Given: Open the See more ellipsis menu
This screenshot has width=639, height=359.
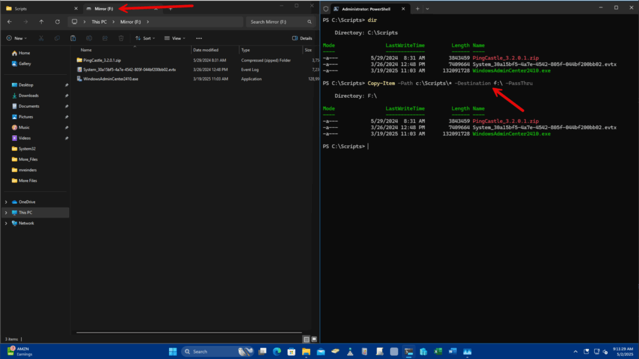Looking at the screenshot, I should (199, 38).
